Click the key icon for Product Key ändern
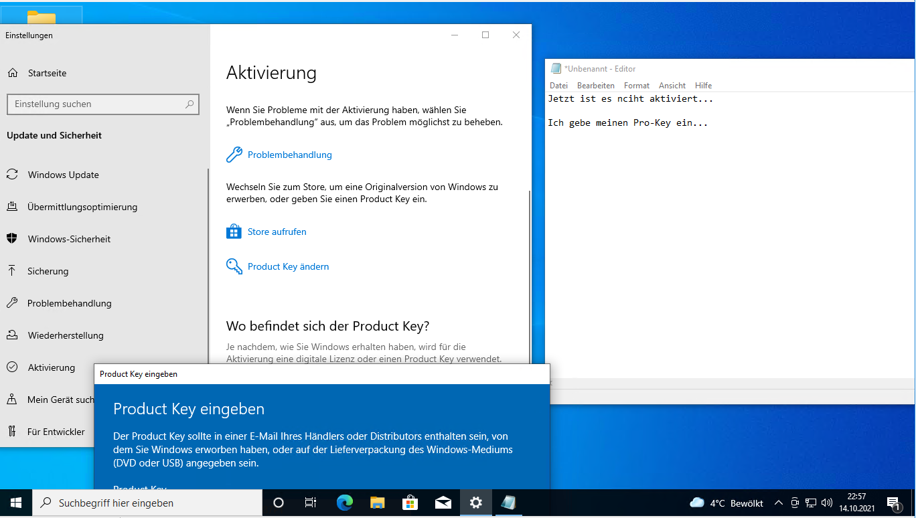The width and height of the screenshot is (918, 518). pyautogui.click(x=234, y=266)
